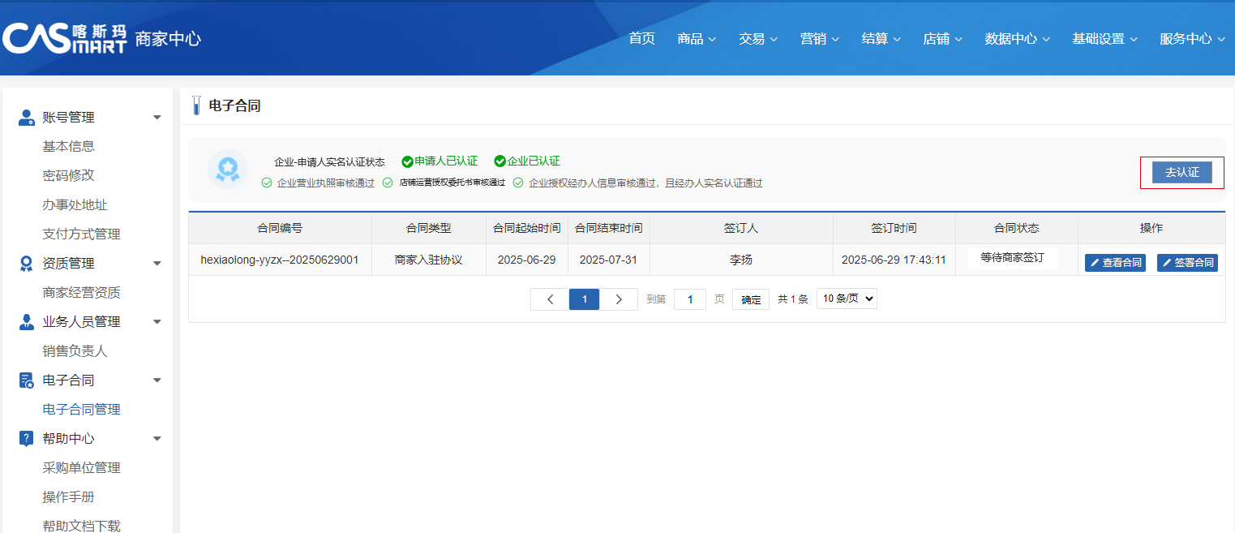Click the 账号管理 user icon
1235x533 pixels.
(26, 118)
